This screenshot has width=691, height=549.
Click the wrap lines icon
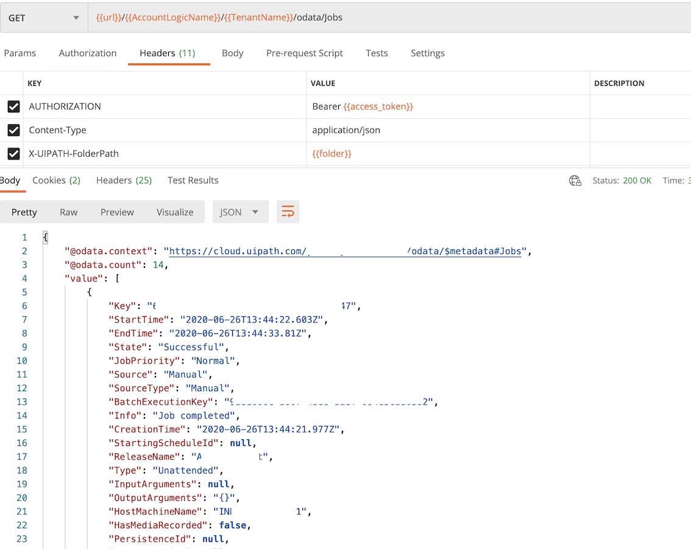point(288,212)
